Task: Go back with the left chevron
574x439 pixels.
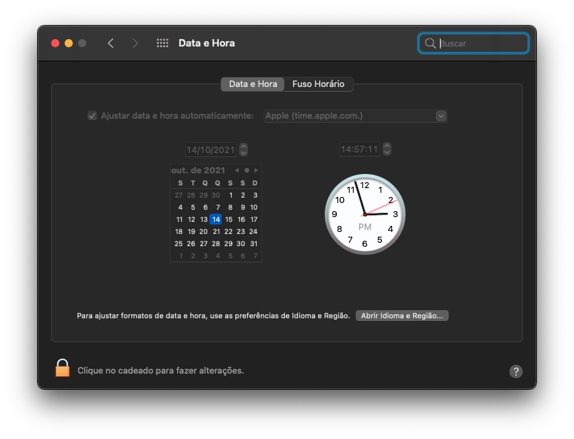Action: (x=110, y=43)
